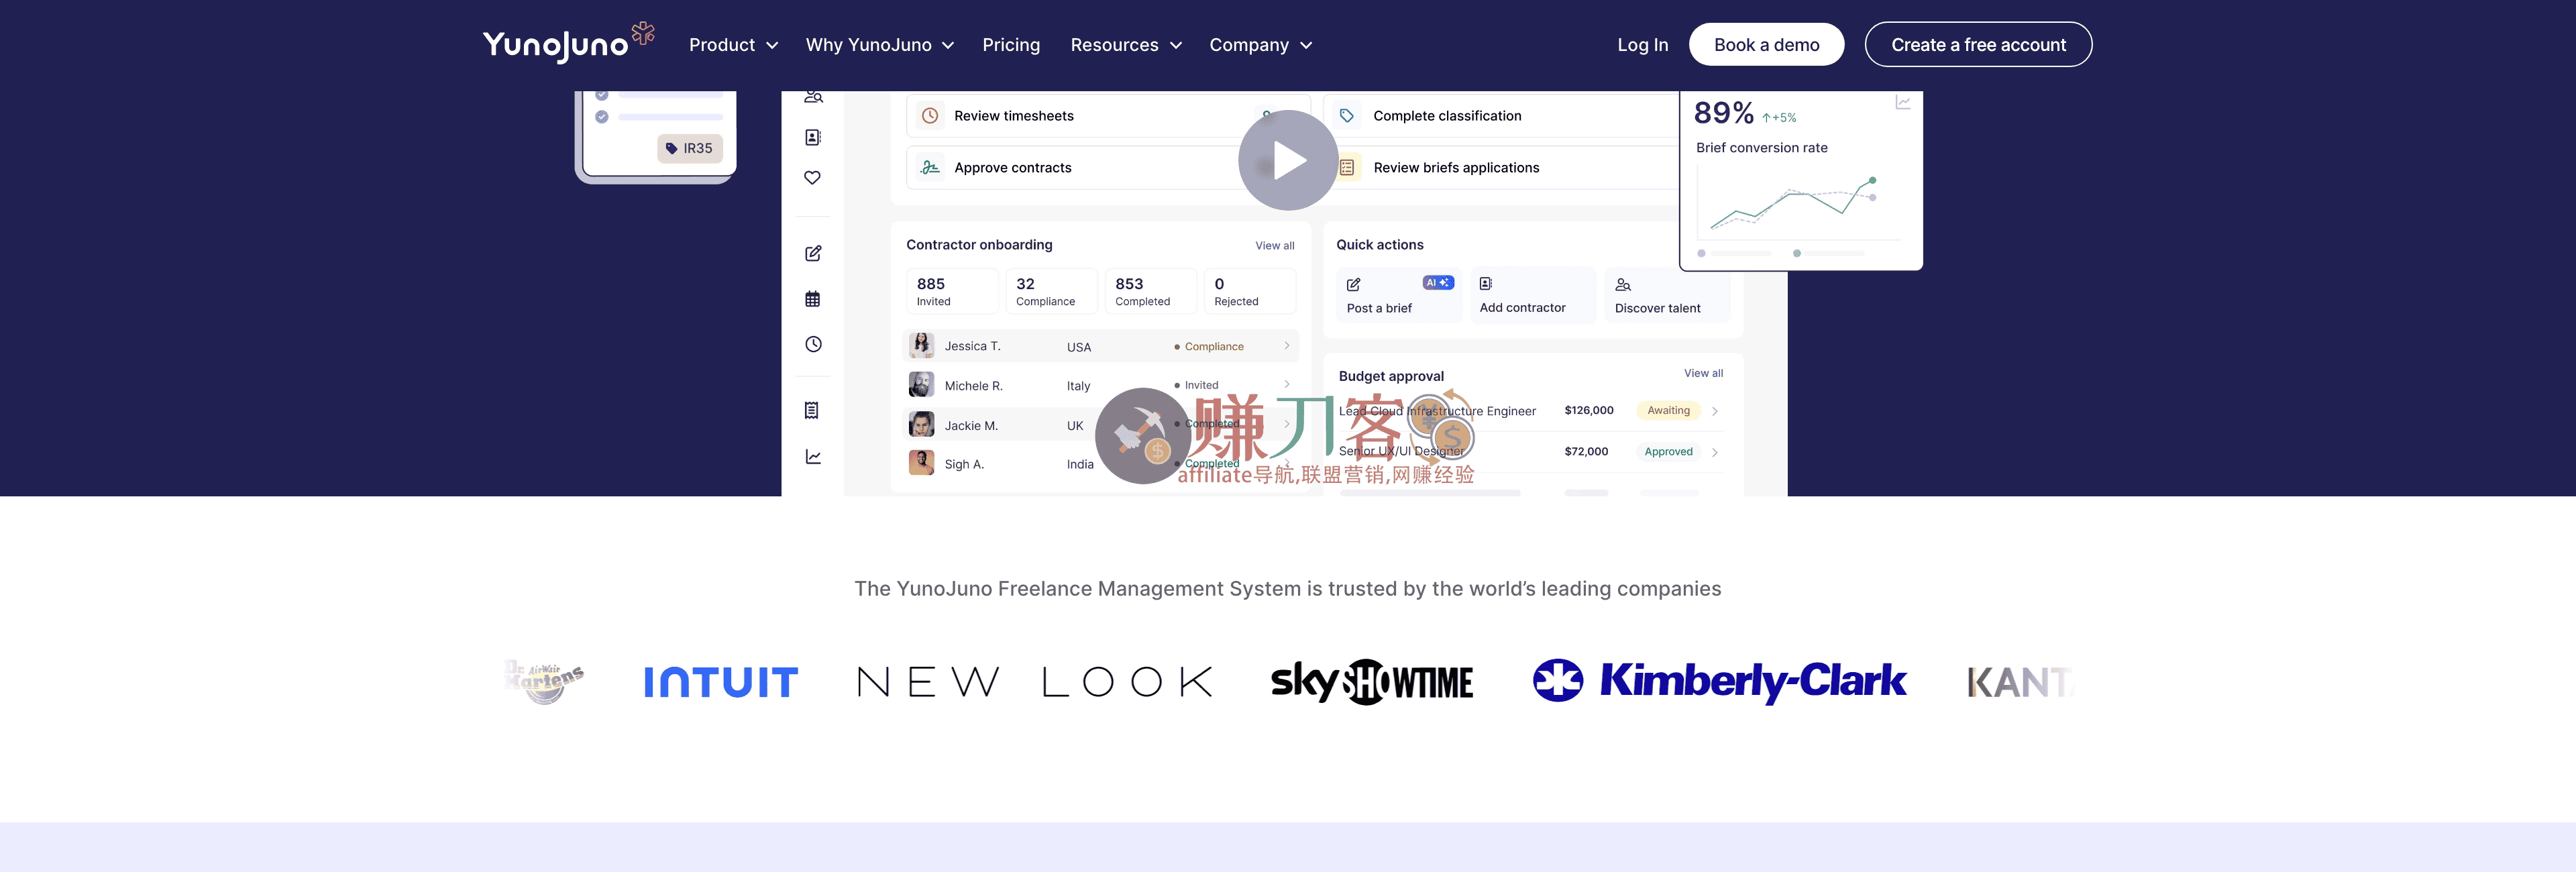Click the New Look logo
Screen dimensions: 2576x872
point(1035,682)
